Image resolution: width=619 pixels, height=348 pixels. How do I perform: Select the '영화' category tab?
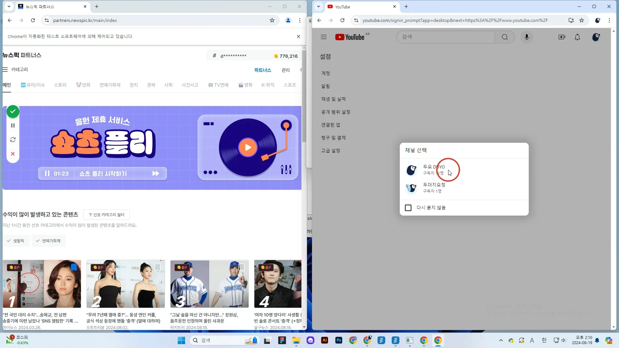245,85
